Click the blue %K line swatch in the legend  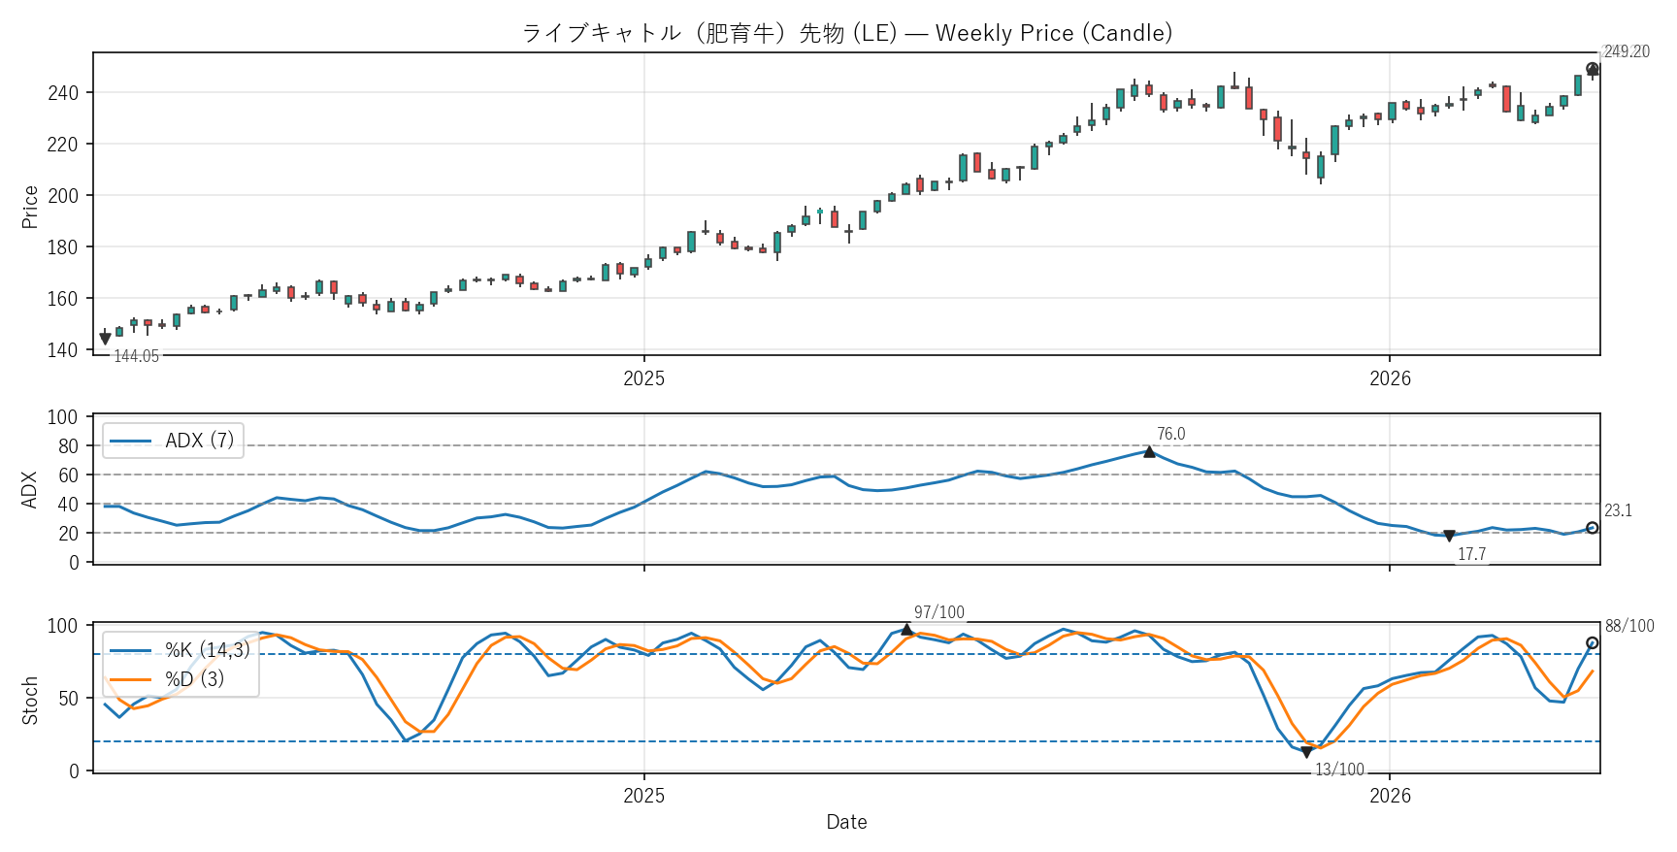(x=130, y=650)
